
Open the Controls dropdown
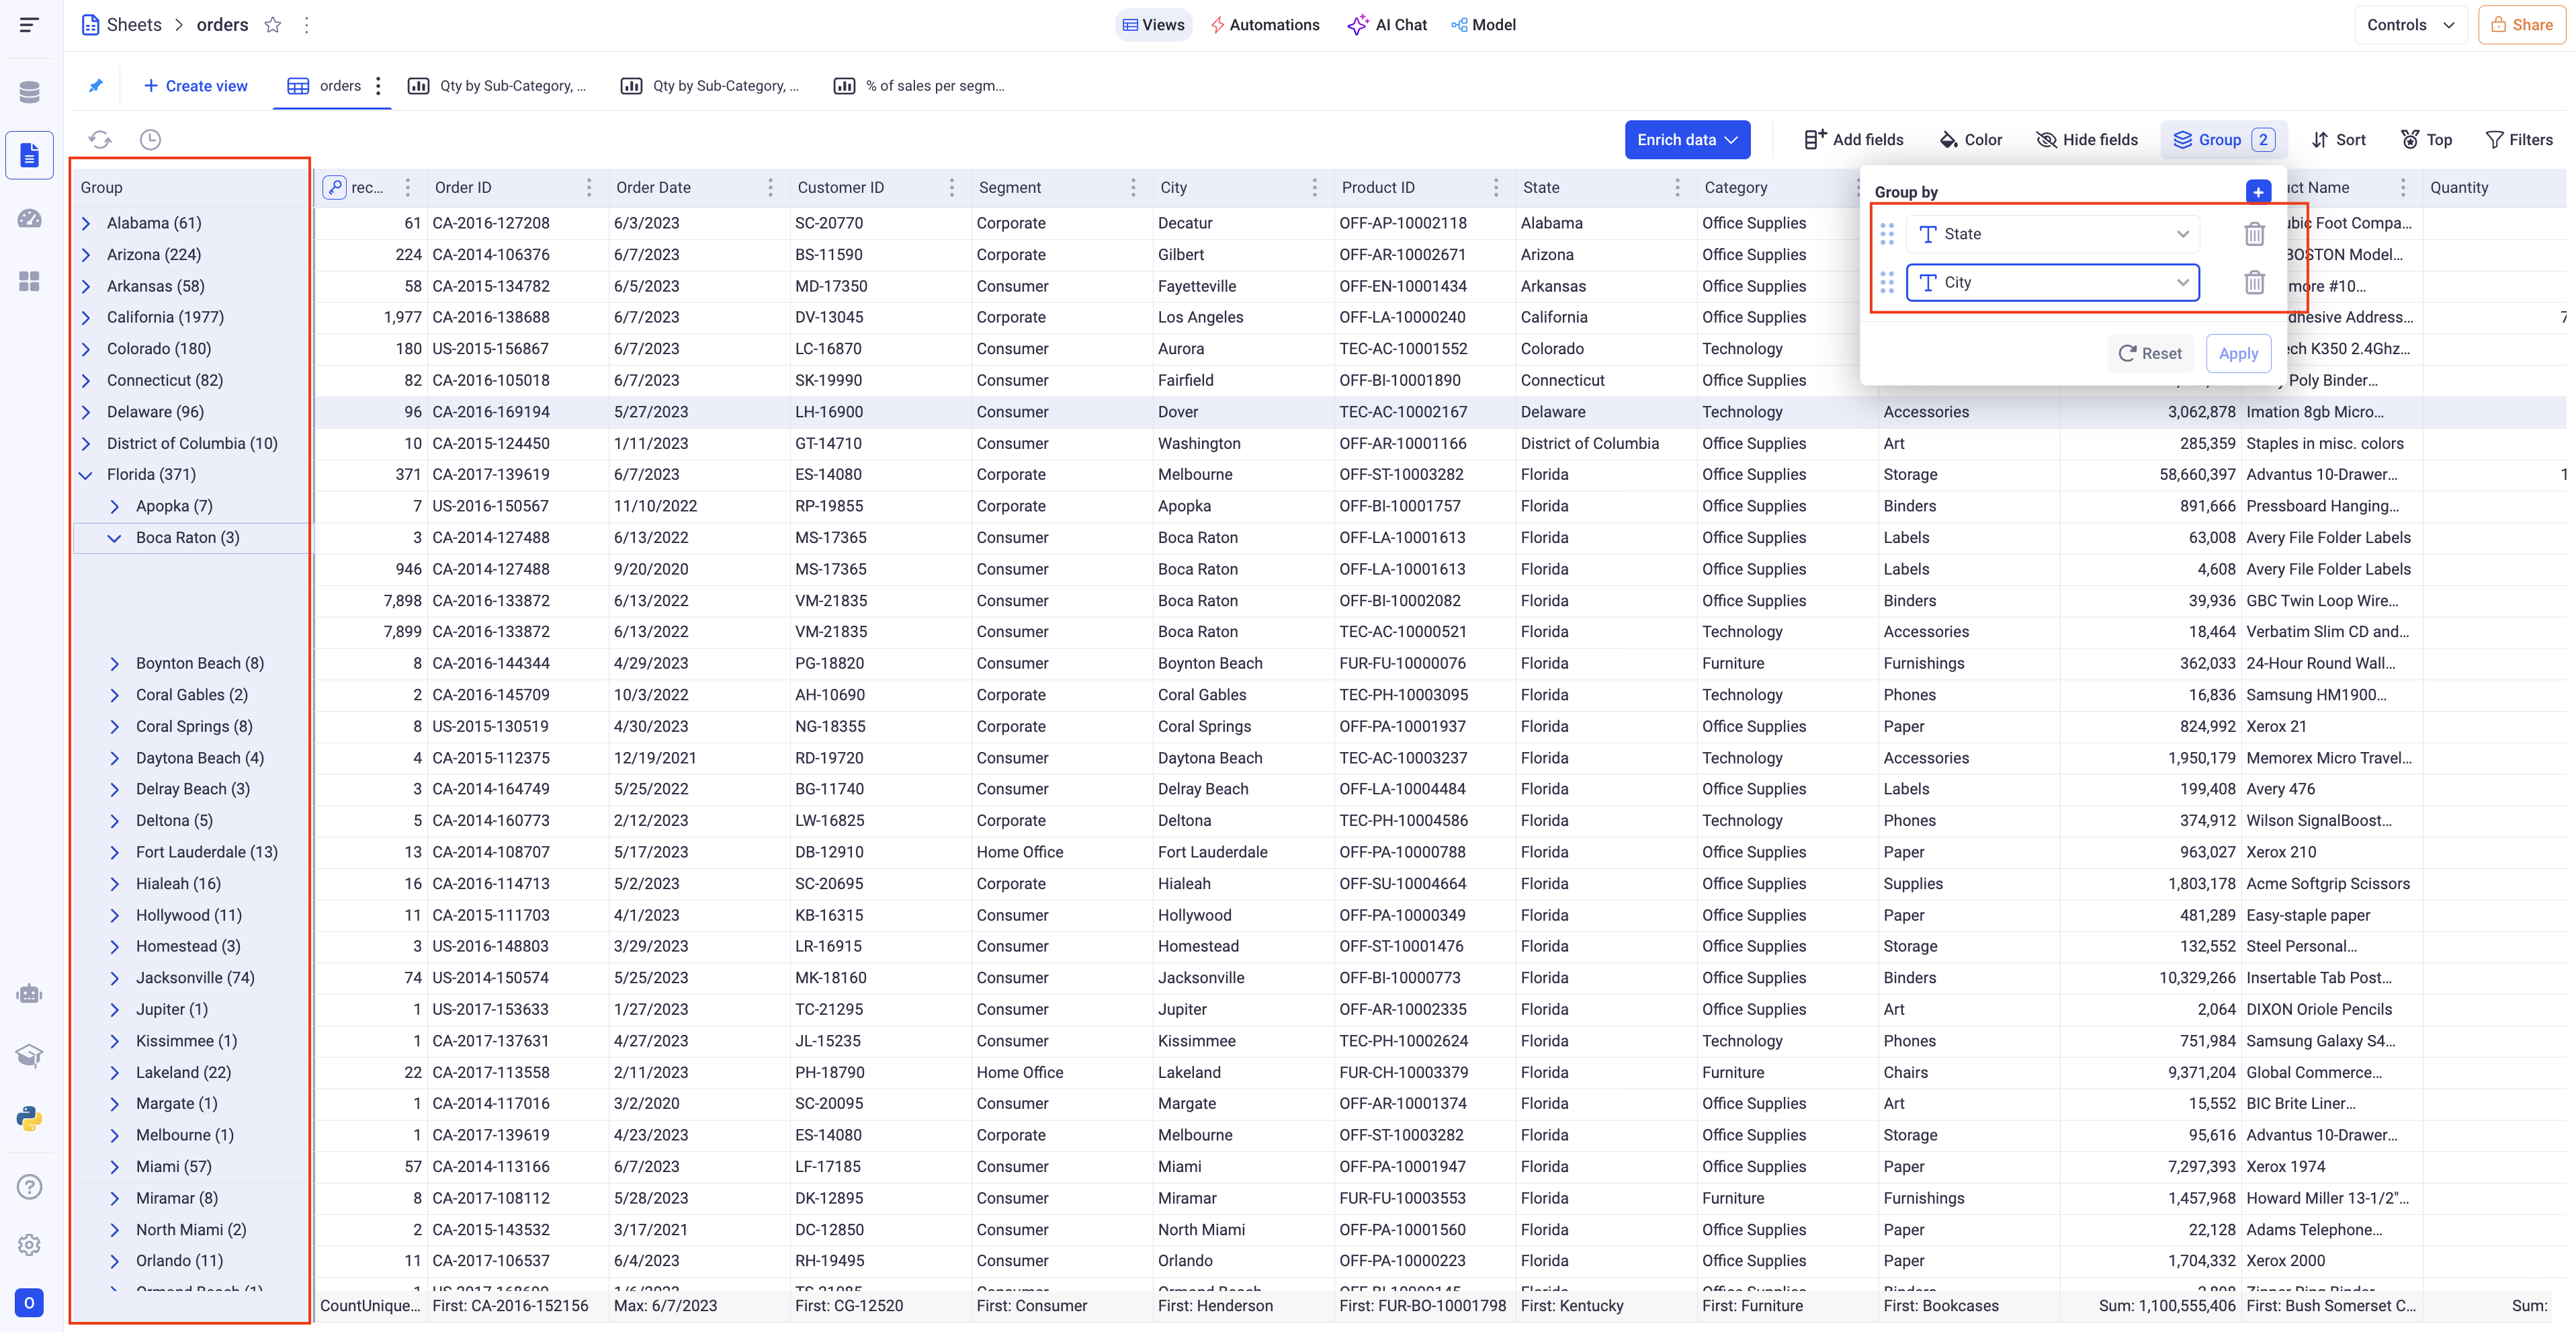(2410, 25)
